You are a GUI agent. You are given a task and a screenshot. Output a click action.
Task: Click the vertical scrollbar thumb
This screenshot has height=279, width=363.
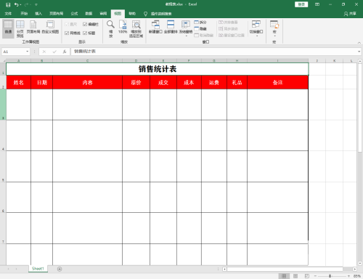(x=360, y=108)
